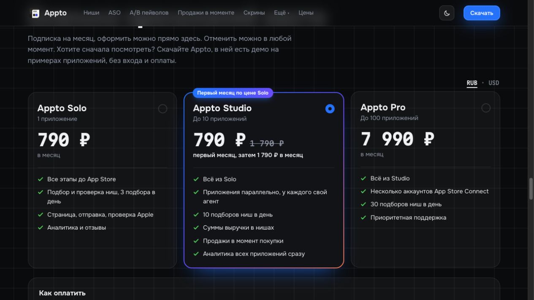Click '1 приложение' subtitle in Solo card

[57, 119]
